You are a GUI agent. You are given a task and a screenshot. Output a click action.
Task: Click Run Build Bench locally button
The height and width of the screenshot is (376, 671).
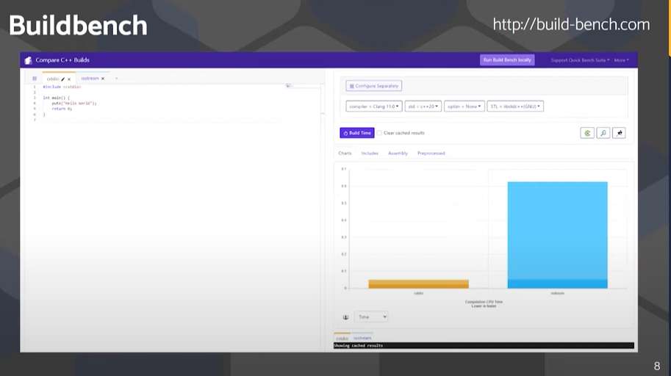point(507,60)
